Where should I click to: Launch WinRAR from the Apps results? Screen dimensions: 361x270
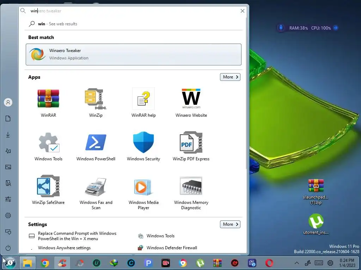tap(48, 103)
